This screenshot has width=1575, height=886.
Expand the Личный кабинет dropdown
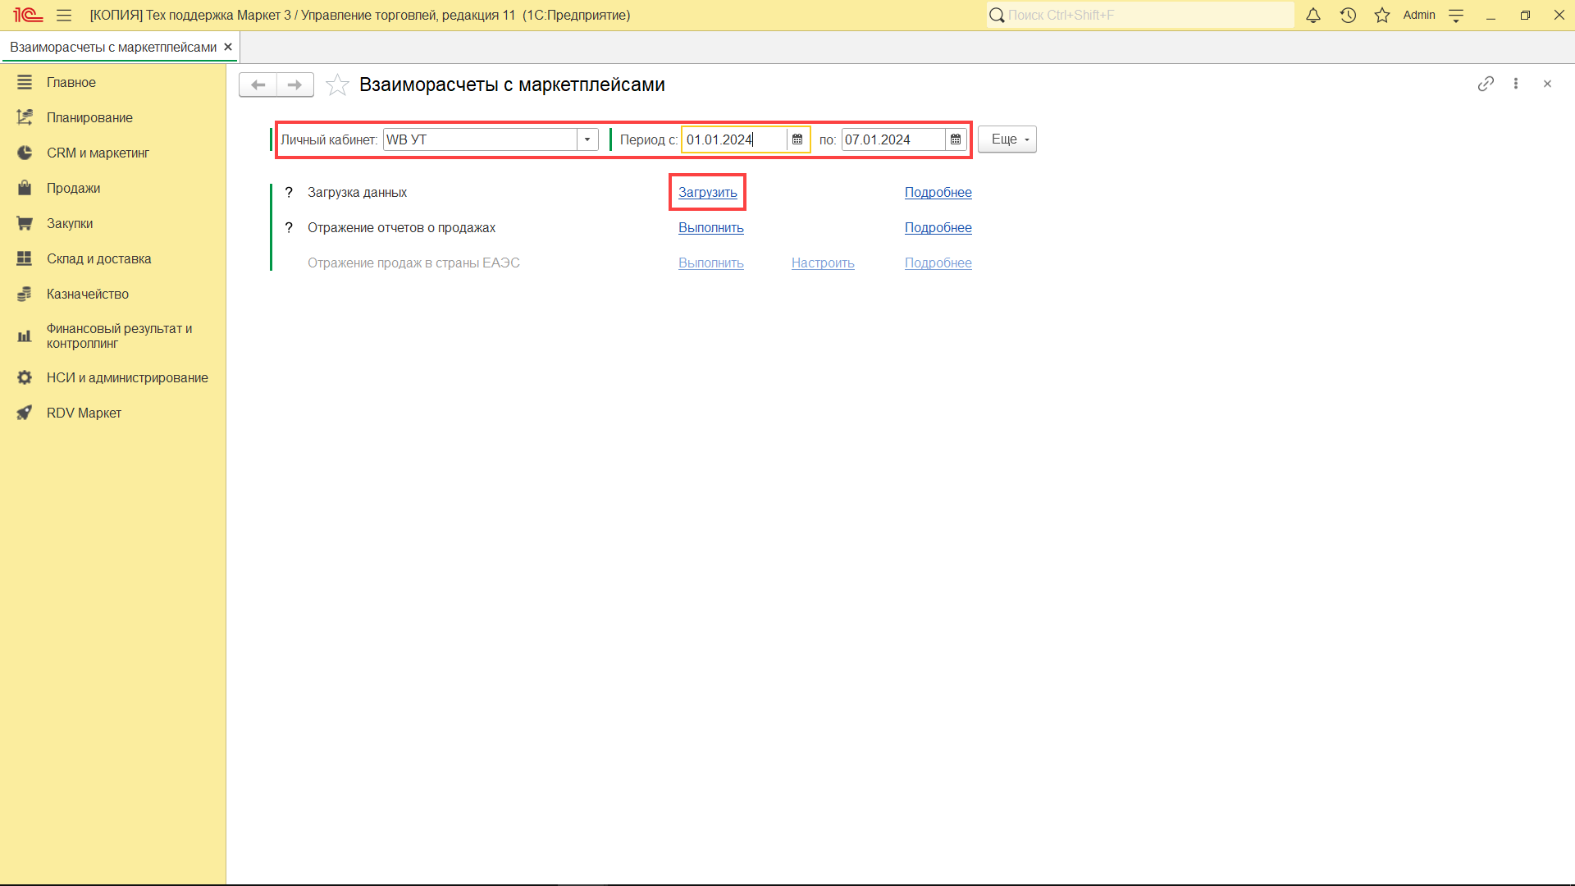coord(587,139)
